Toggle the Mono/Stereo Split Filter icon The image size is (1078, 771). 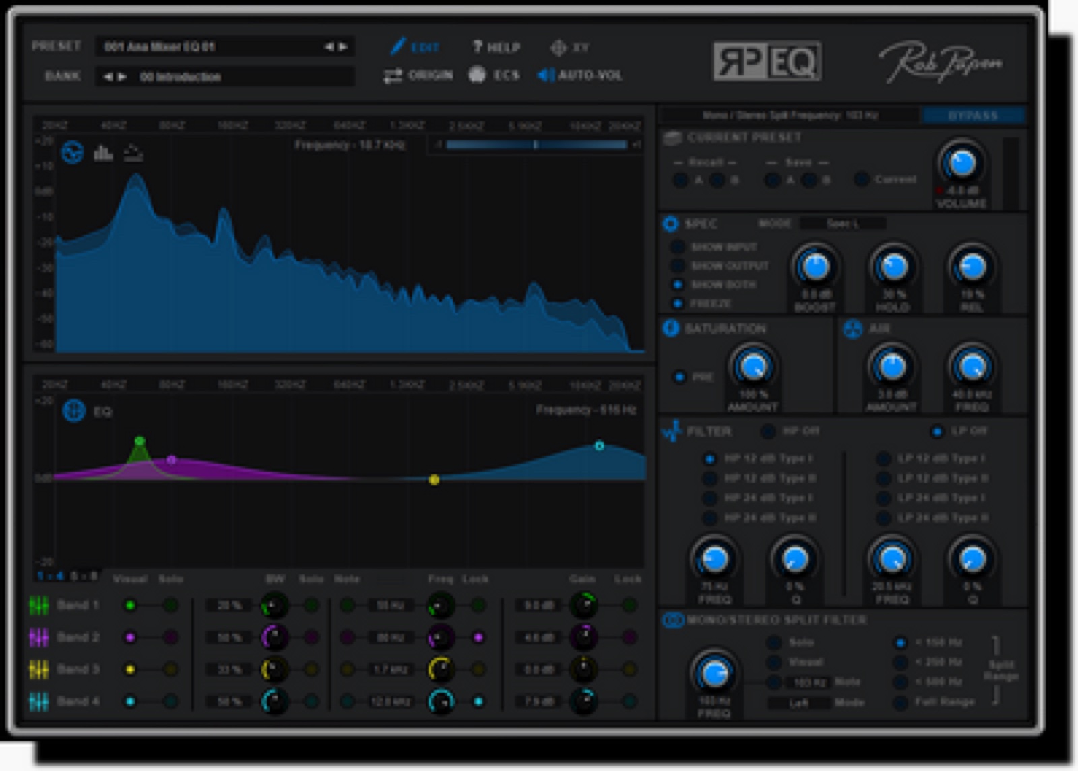(673, 620)
